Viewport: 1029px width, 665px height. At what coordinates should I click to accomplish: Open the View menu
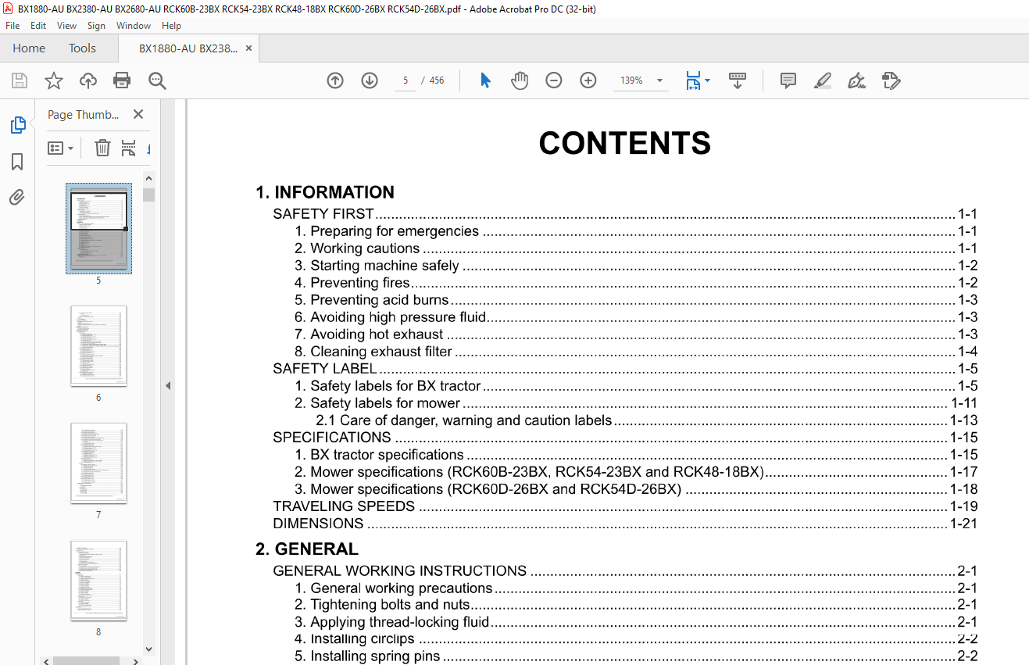coord(66,26)
